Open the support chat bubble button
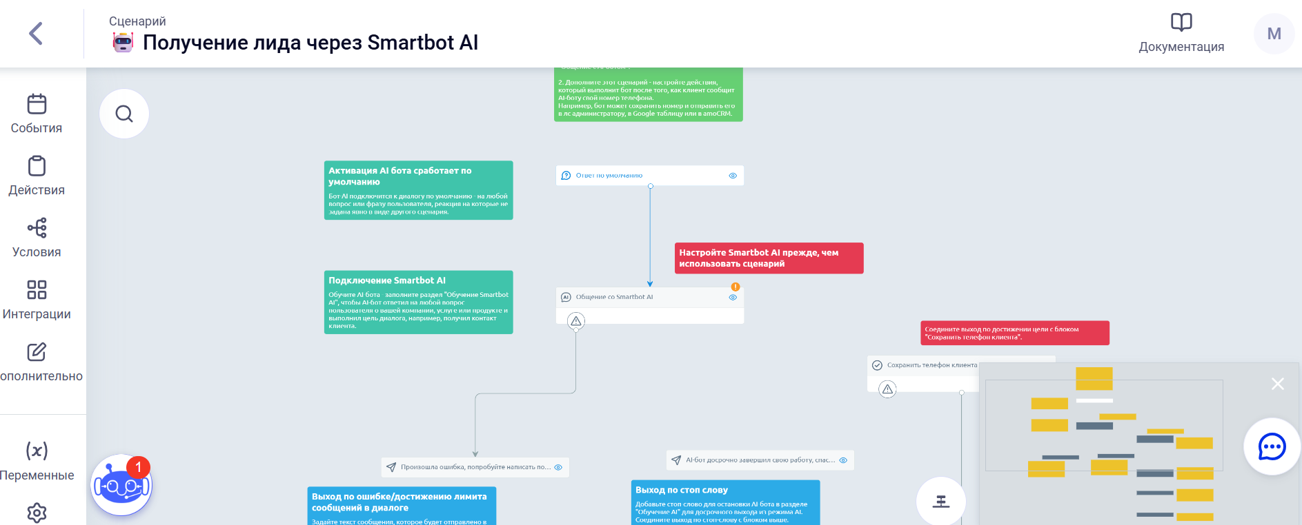The image size is (1302, 525). point(1272,446)
